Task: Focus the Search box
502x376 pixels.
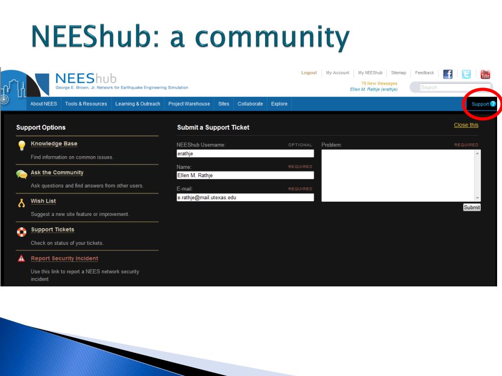Action: pos(454,87)
